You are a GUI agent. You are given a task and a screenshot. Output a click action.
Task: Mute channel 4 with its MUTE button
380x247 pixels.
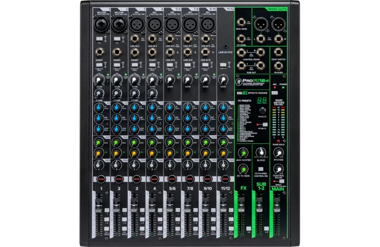[x=154, y=179]
